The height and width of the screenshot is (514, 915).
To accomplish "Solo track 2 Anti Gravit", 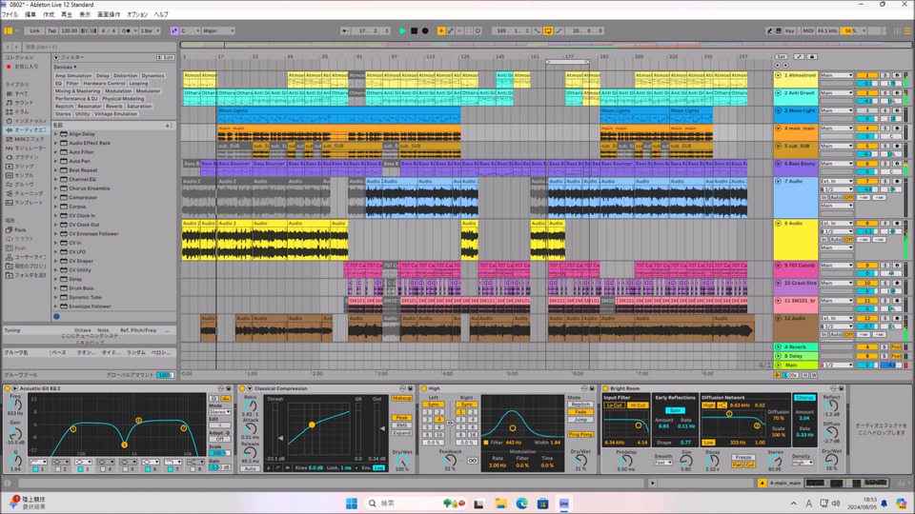I will (x=885, y=92).
